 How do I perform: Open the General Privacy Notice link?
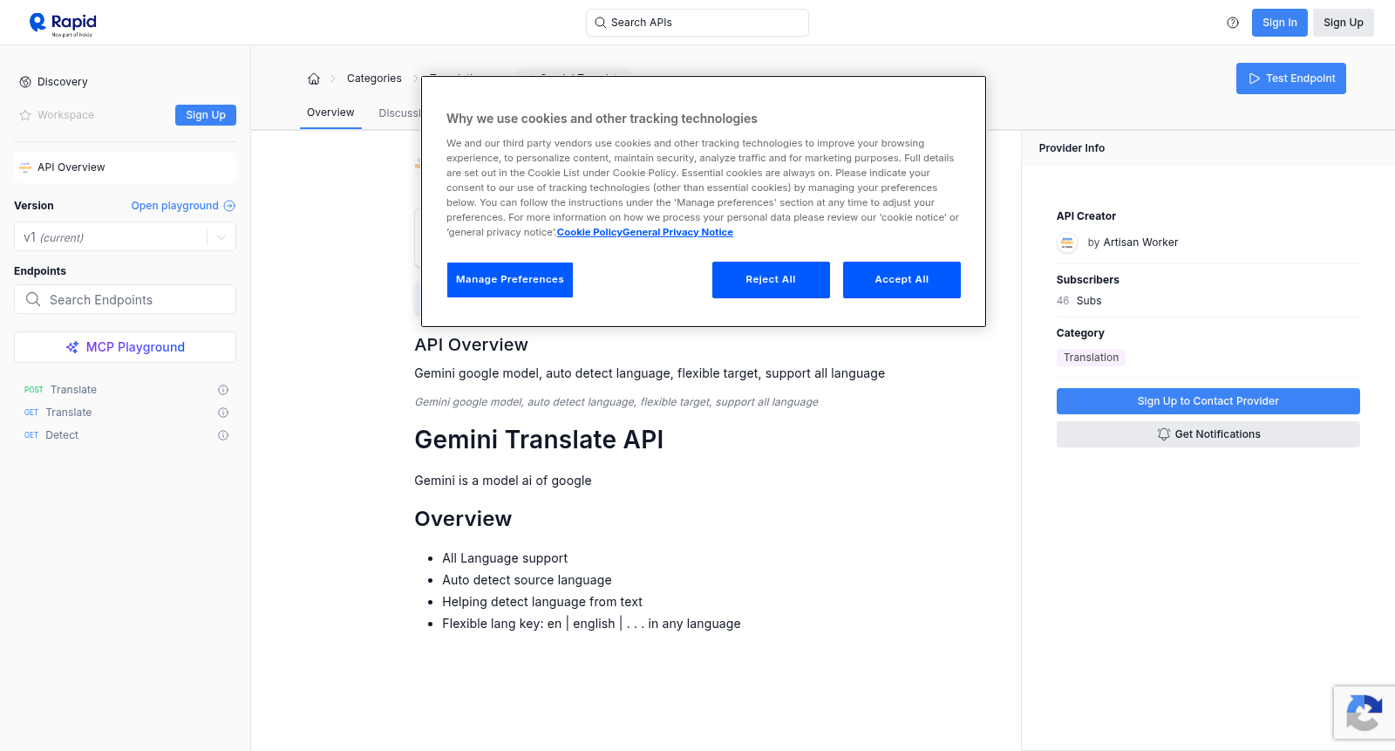678,232
